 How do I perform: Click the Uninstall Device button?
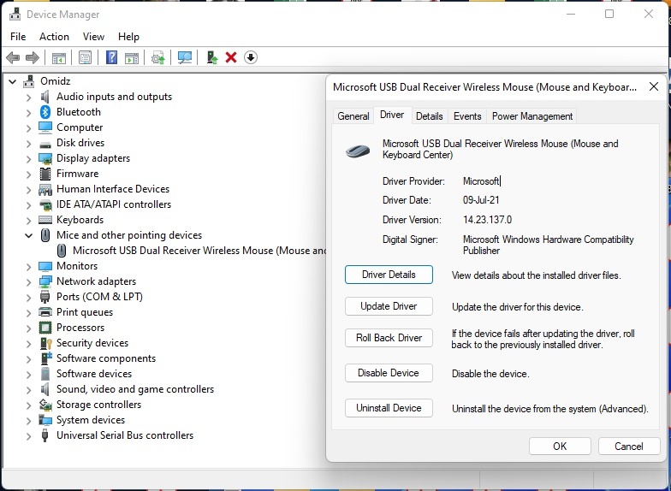point(389,408)
